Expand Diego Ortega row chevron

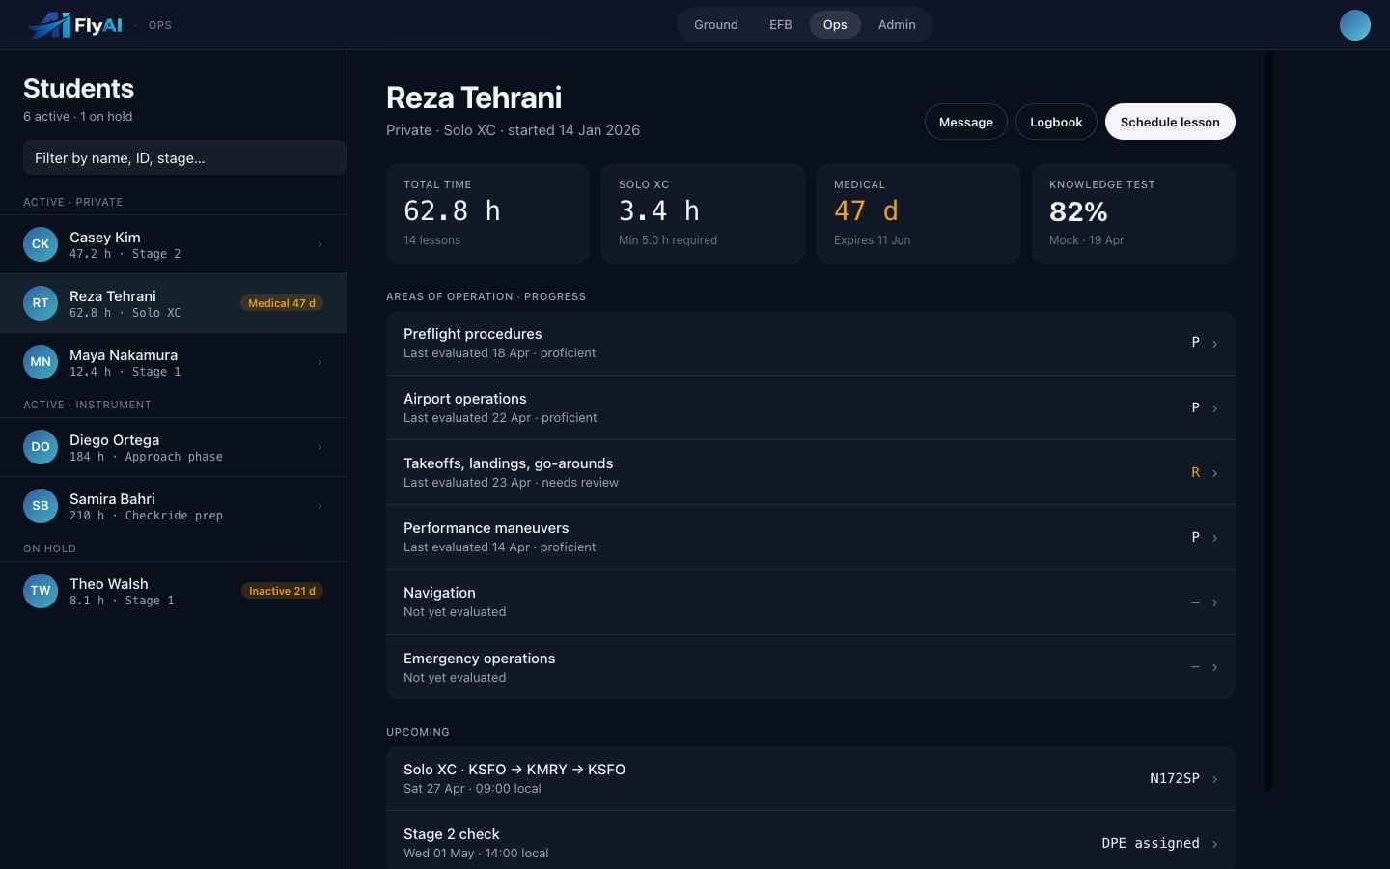coord(320,447)
